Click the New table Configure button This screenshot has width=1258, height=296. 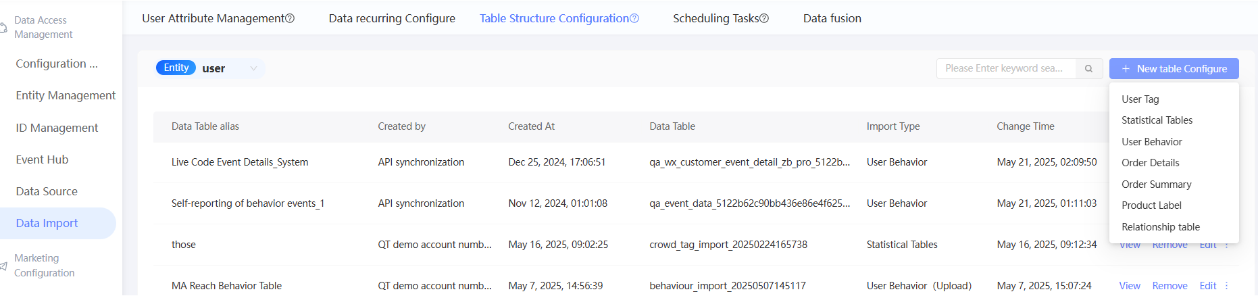[x=1174, y=68]
